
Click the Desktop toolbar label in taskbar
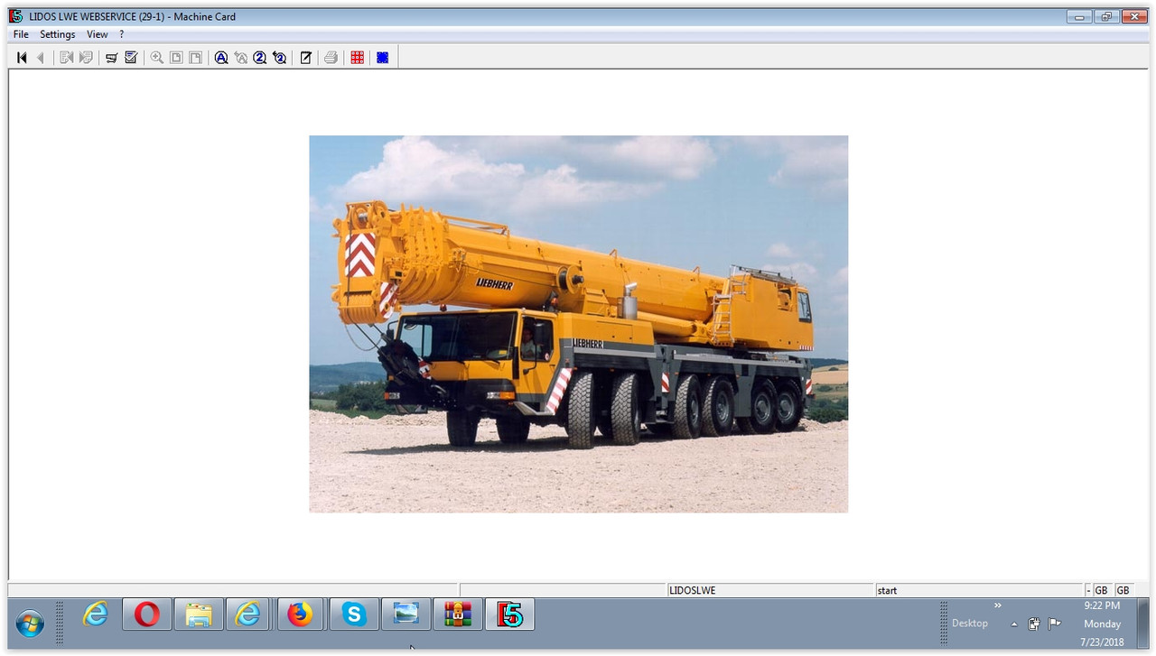pos(970,624)
